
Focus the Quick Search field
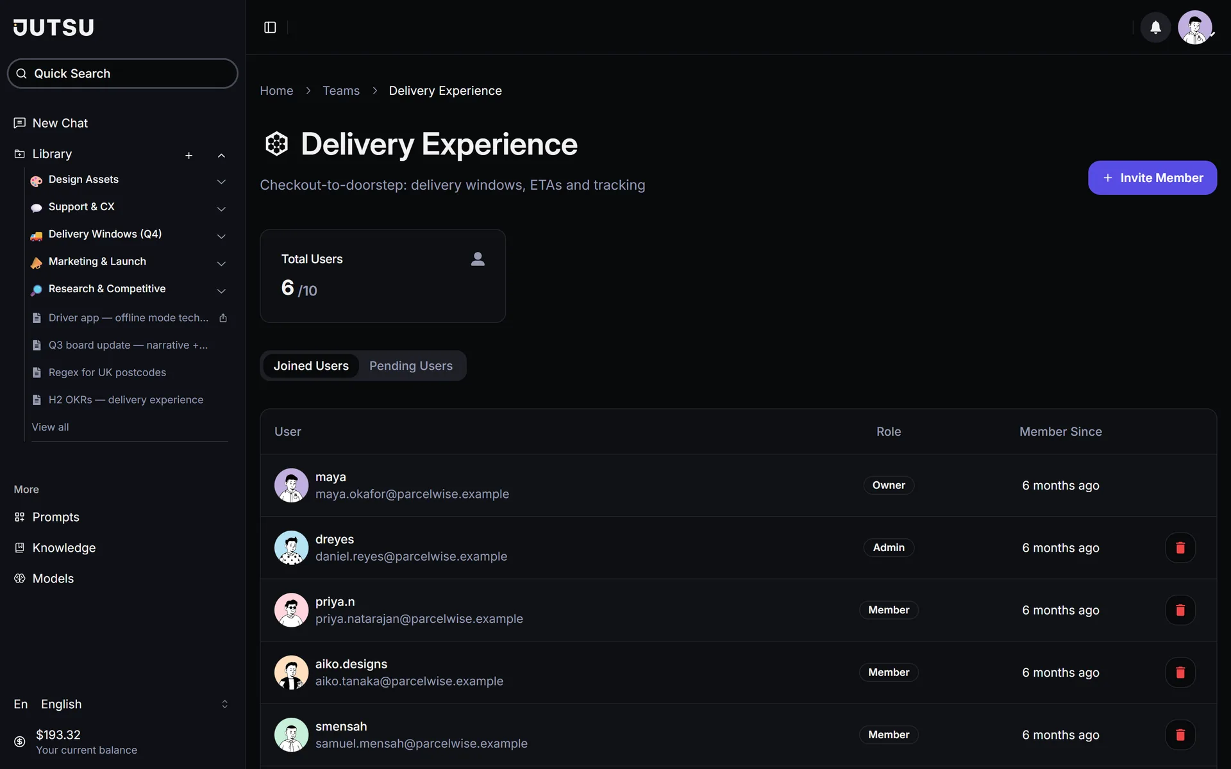click(122, 74)
